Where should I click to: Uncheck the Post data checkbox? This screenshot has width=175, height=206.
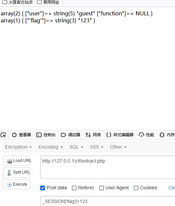[x=43, y=188]
